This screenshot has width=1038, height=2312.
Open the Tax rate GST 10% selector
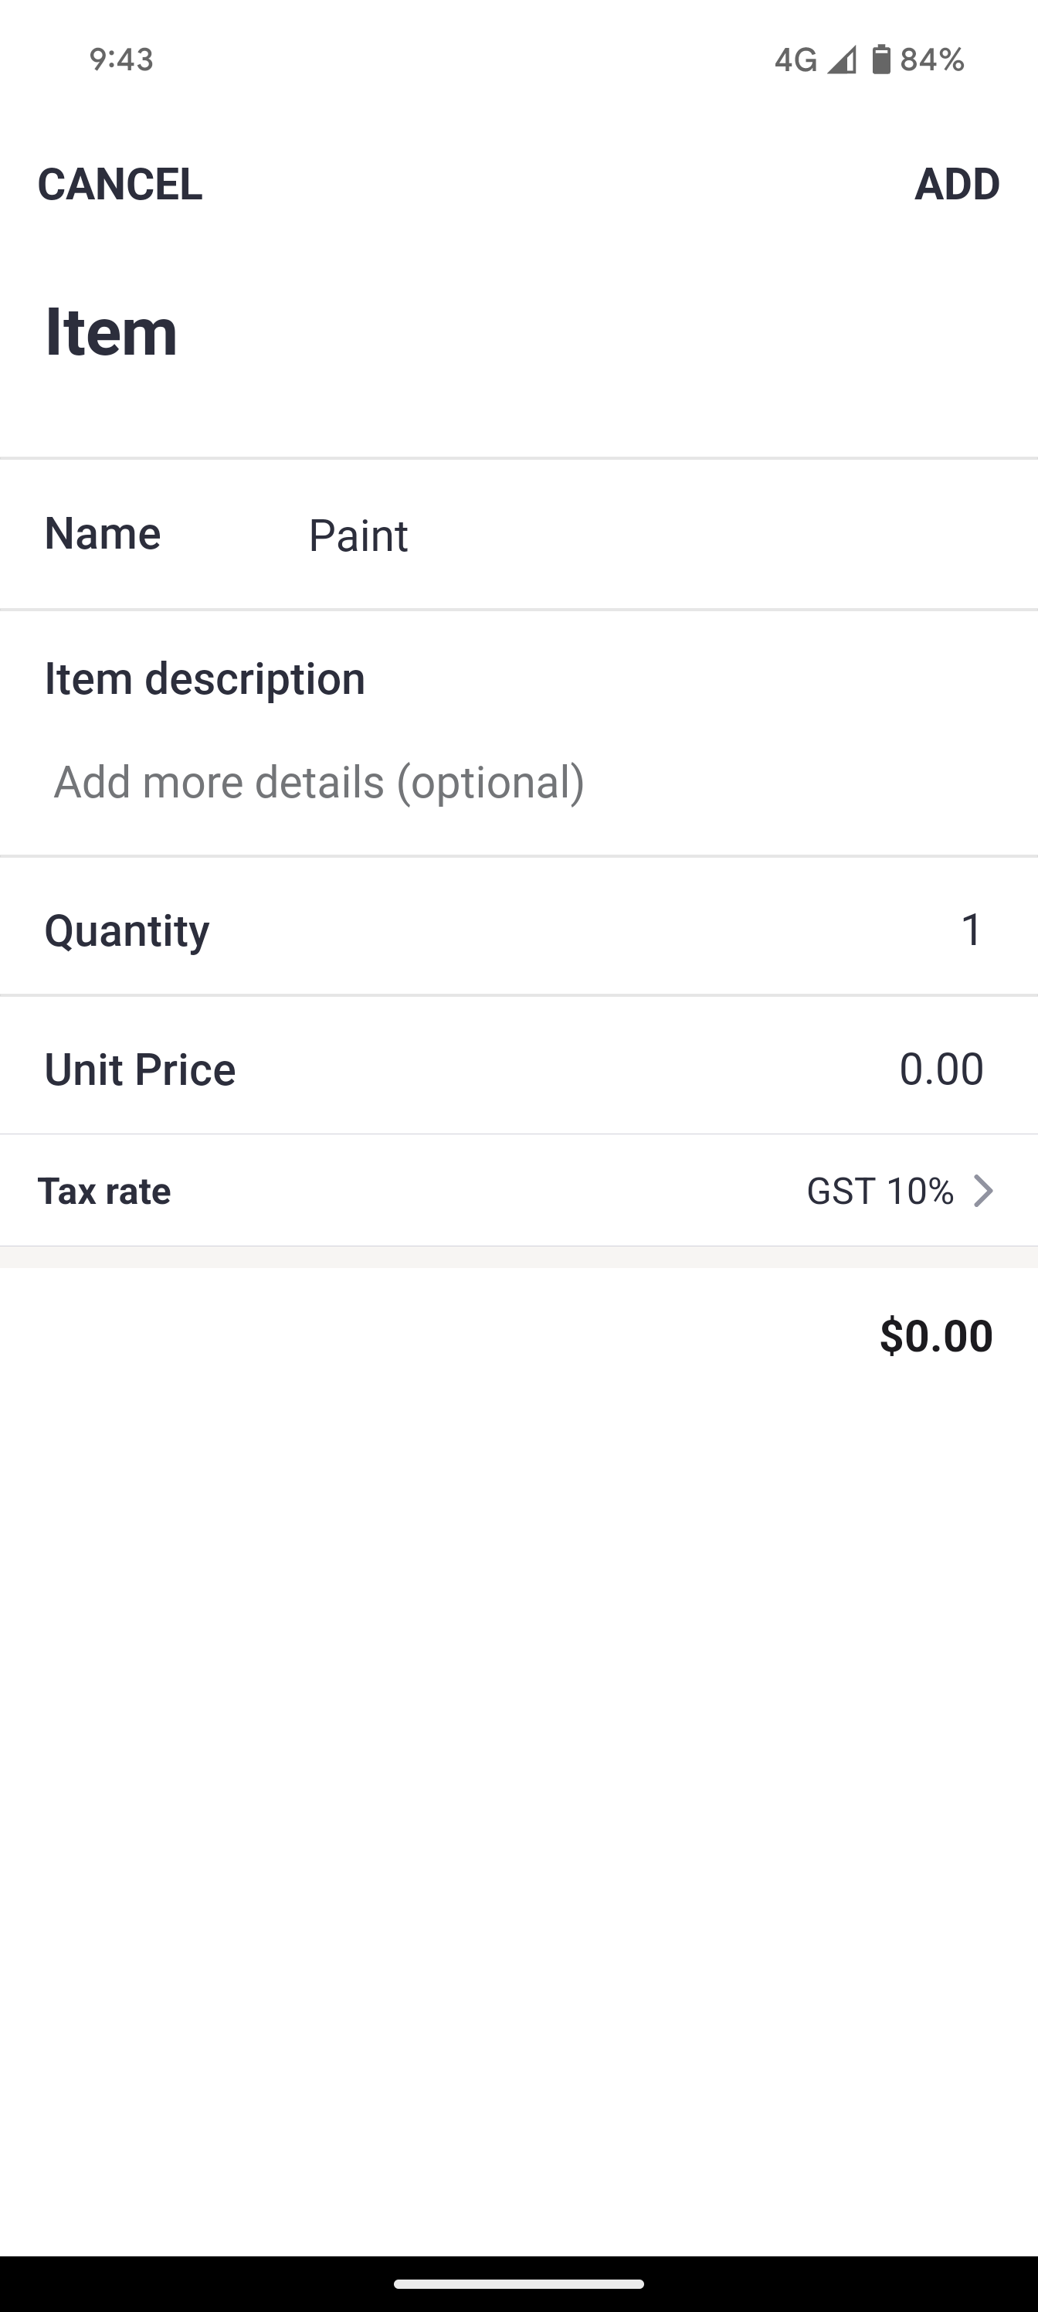coord(879,1191)
